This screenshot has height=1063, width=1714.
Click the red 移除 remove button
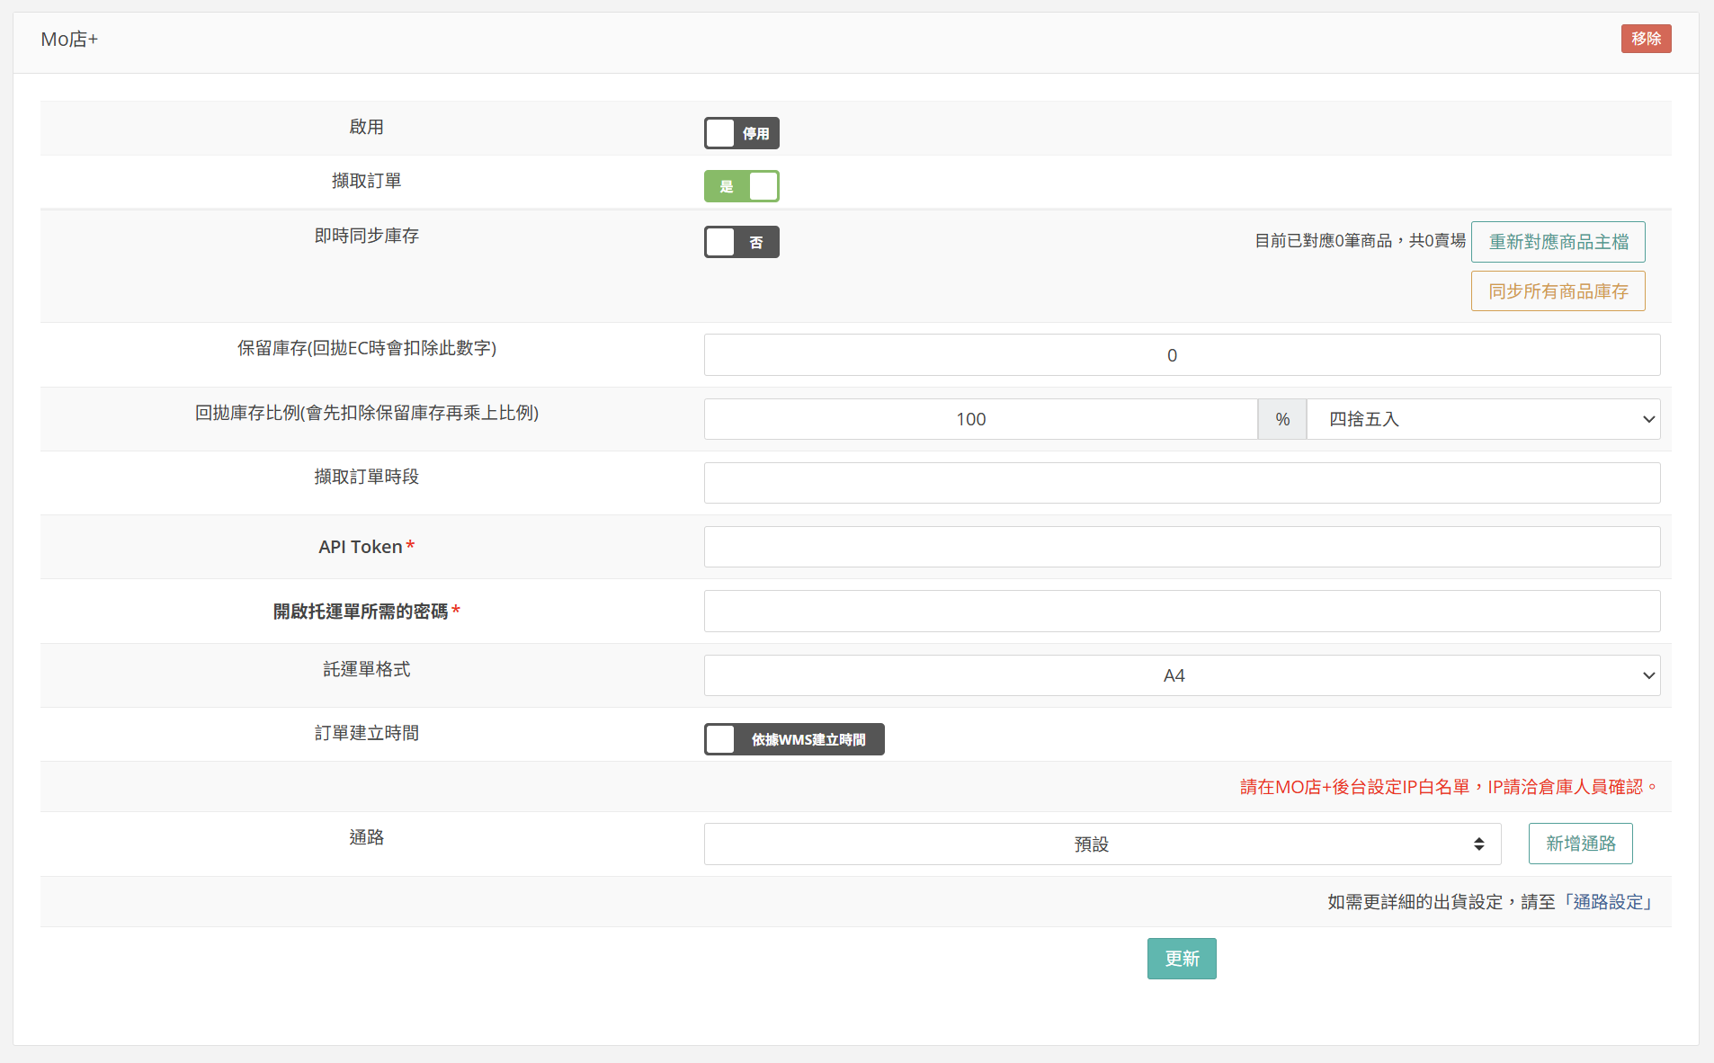[1646, 39]
